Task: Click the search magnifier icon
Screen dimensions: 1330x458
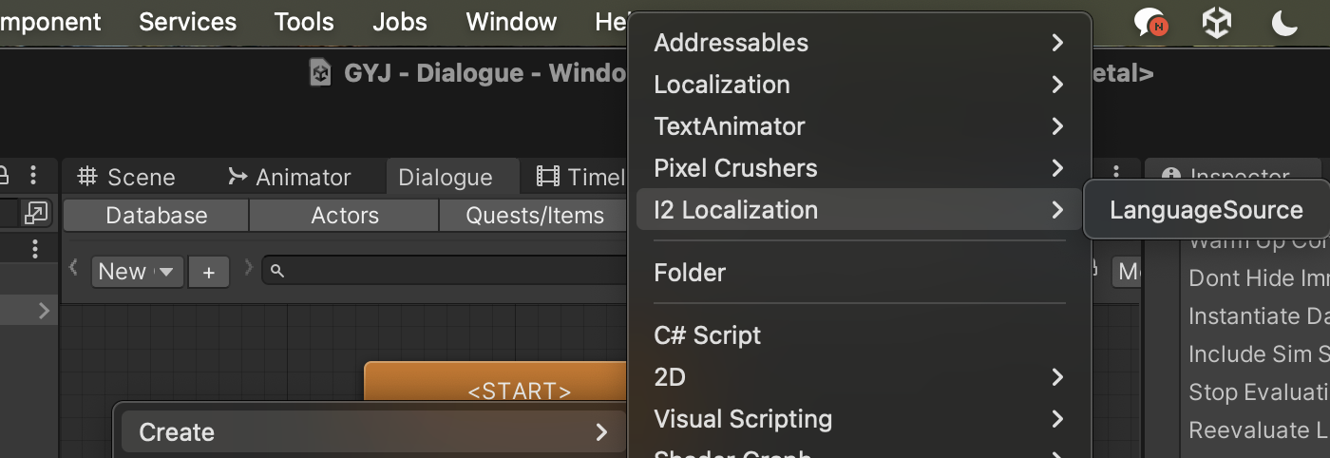Action: 277,272
